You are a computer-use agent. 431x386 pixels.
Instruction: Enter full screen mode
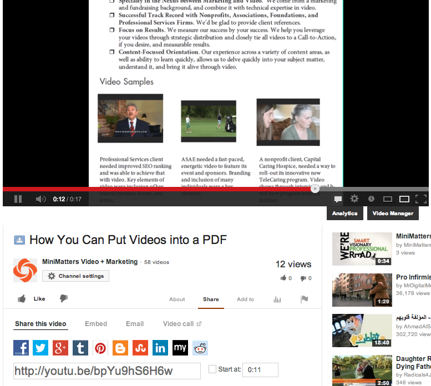pyautogui.click(x=421, y=199)
